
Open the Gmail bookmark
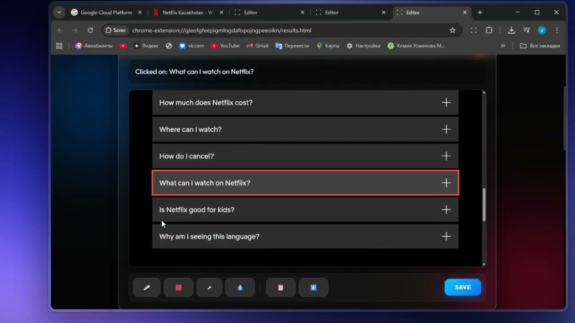tap(257, 46)
